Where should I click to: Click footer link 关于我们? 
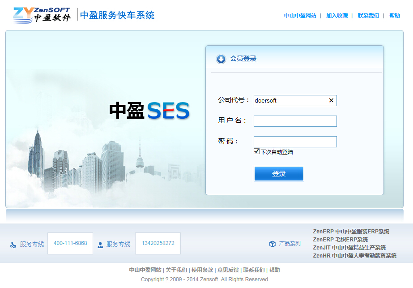pos(176,270)
